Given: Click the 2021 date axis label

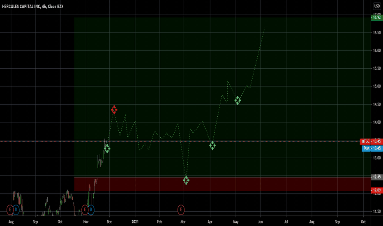Looking at the screenshot, I should pos(135,222).
